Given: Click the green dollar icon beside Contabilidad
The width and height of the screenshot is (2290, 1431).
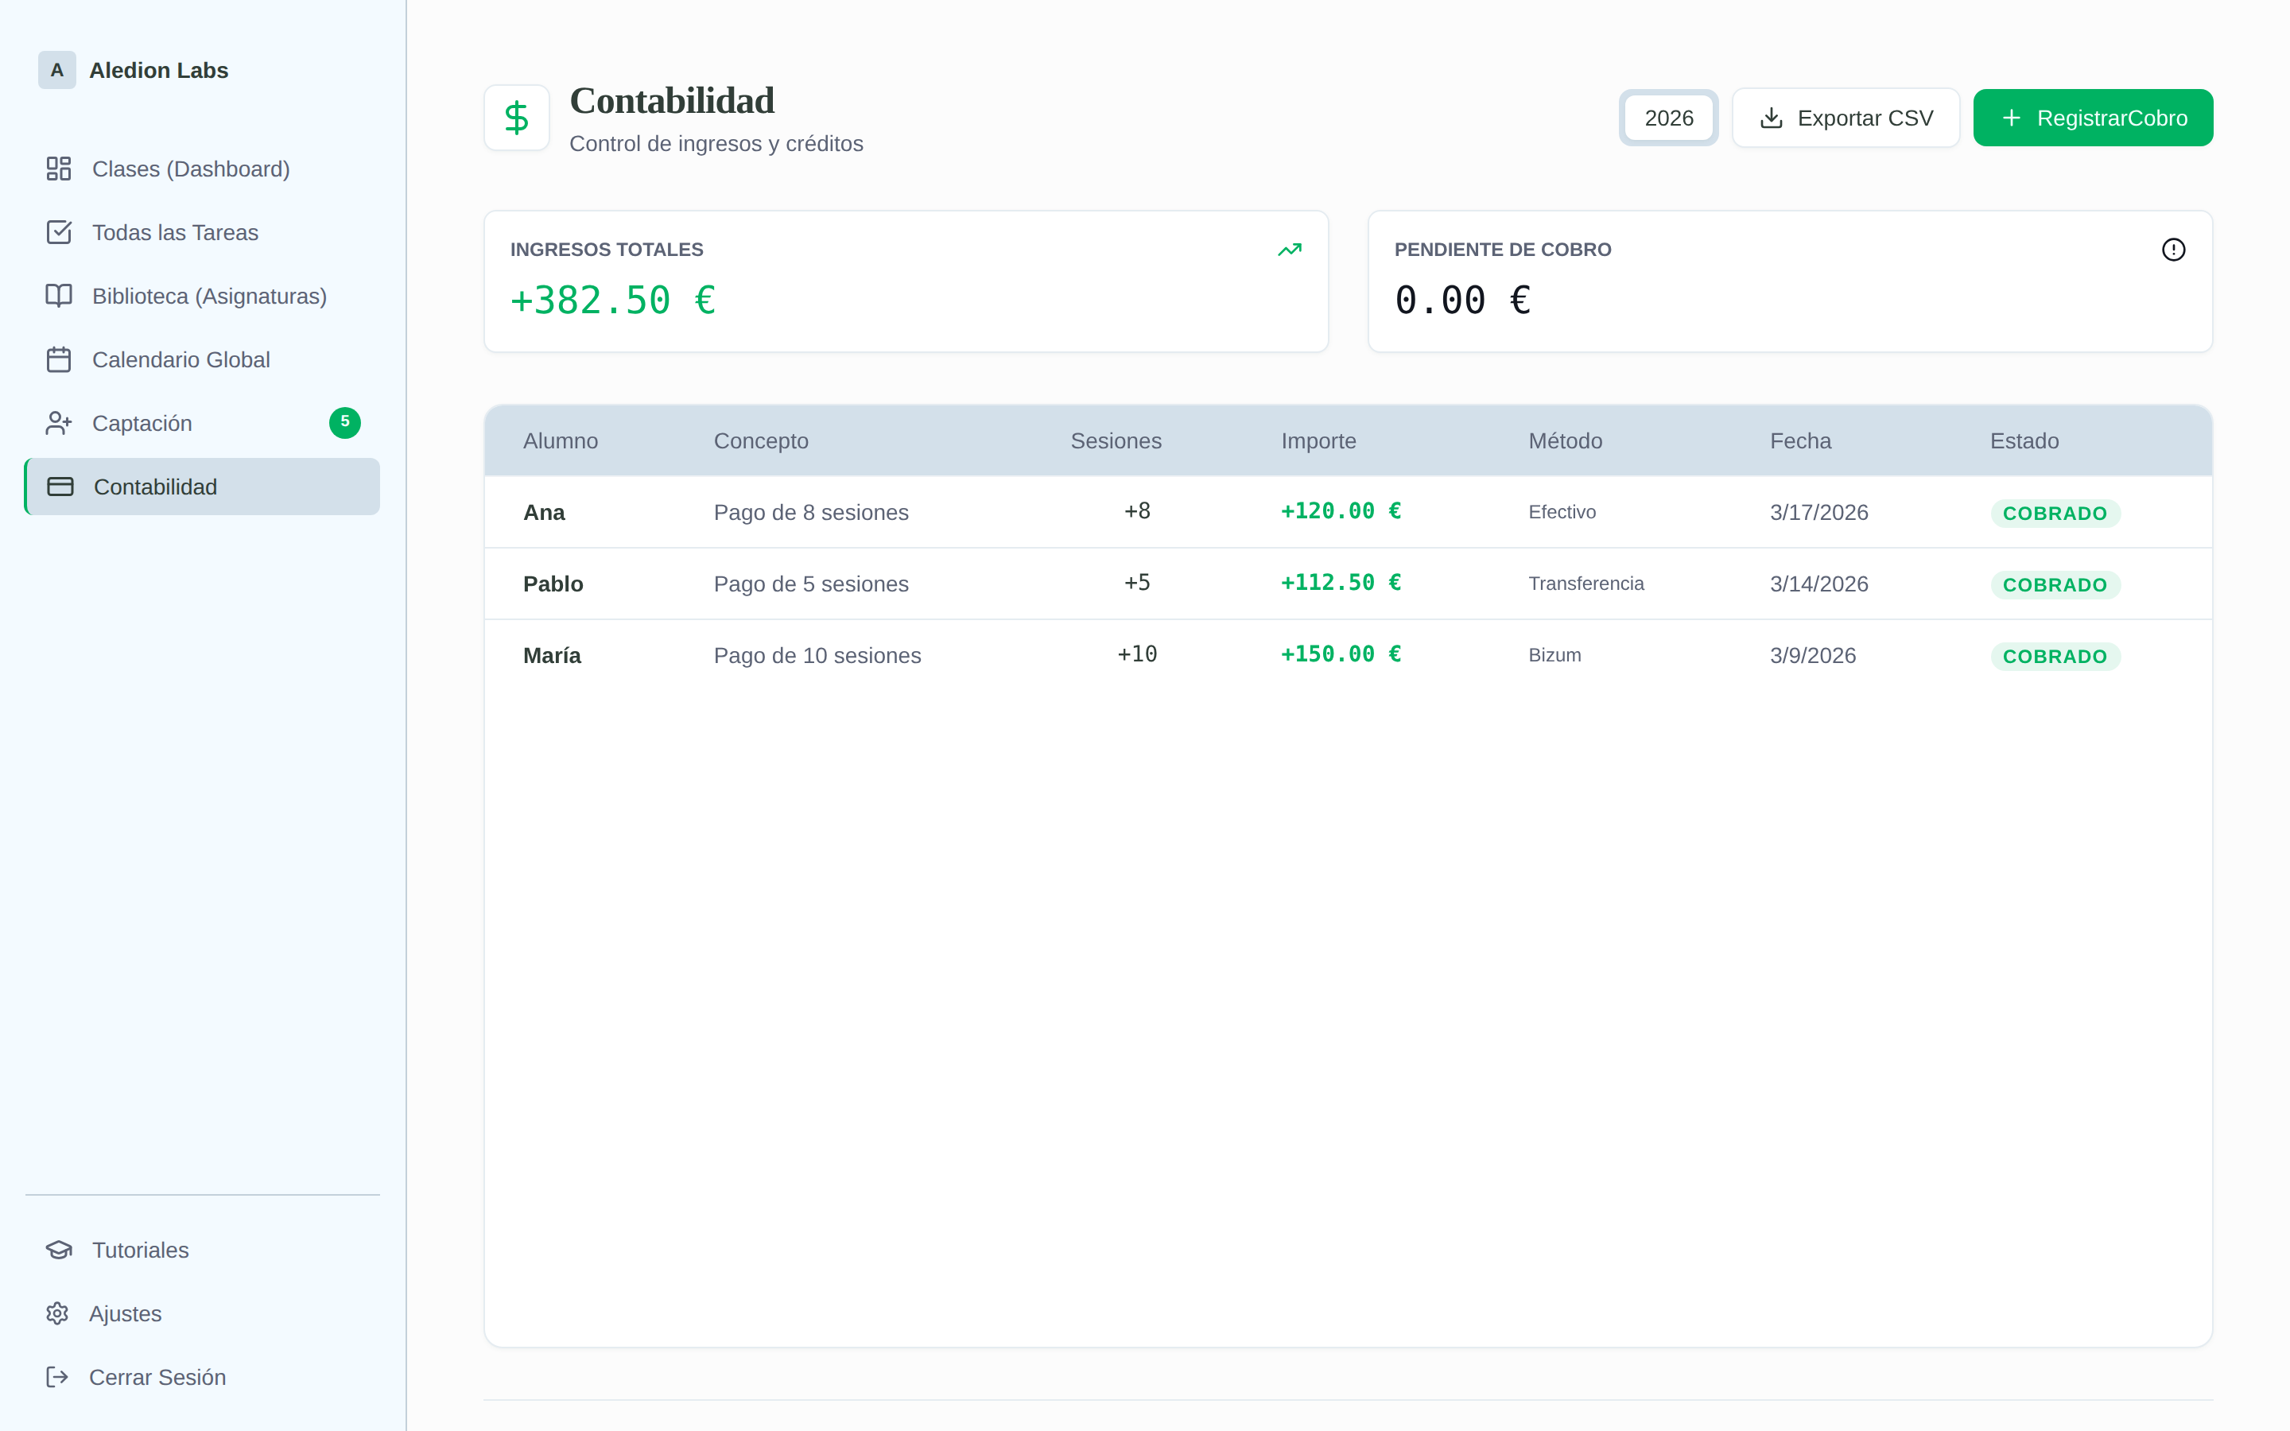Looking at the screenshot, I should point(517,118).
